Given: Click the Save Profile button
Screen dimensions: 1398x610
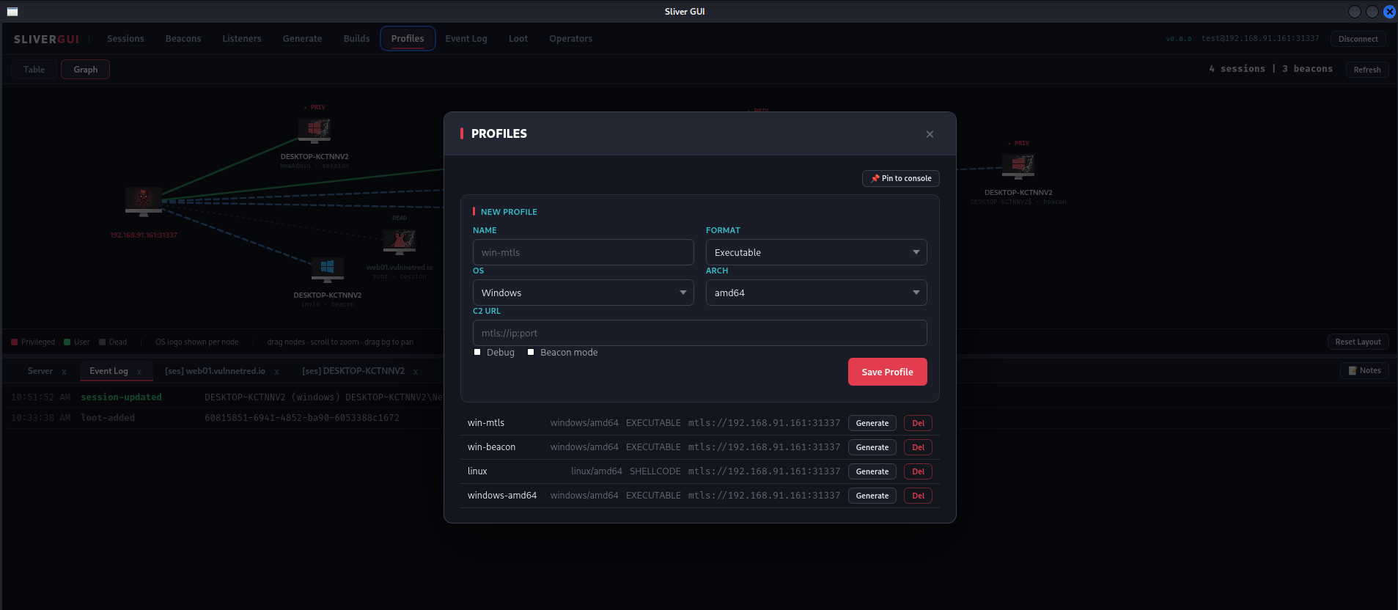Looking at the screenshot, I should tap(888, 372).
